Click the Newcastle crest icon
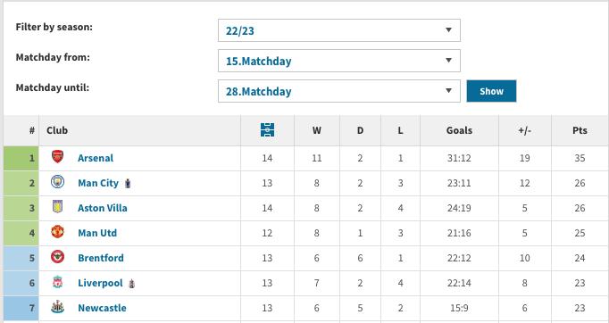Screen dimensions: 609x323 57,307
